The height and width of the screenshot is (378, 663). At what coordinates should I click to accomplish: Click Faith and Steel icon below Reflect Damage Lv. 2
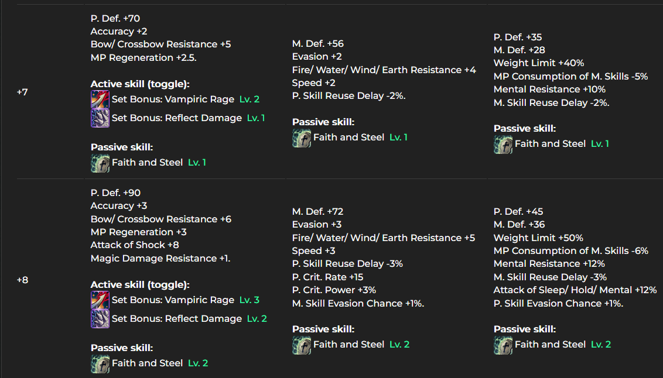[x=100, y=363]
